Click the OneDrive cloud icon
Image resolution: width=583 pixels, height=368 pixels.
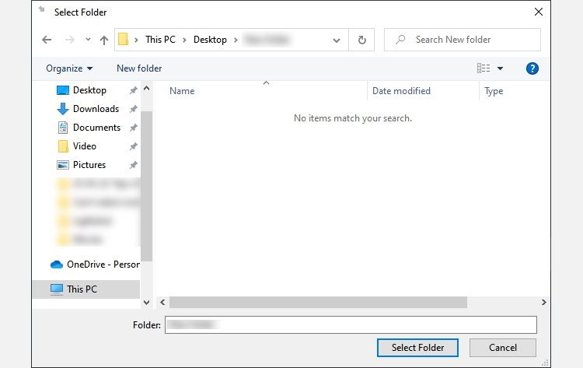(57, 265)
